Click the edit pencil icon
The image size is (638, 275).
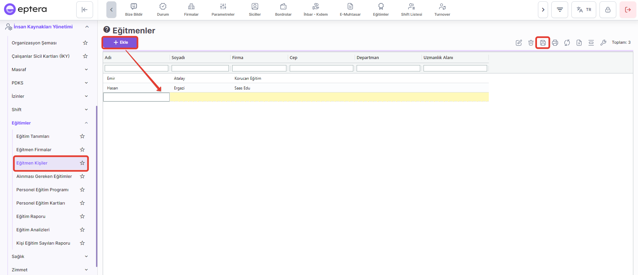[519, 43]
